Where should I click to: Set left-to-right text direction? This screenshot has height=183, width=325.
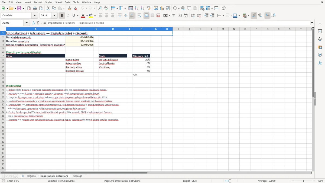coord(254,16)
